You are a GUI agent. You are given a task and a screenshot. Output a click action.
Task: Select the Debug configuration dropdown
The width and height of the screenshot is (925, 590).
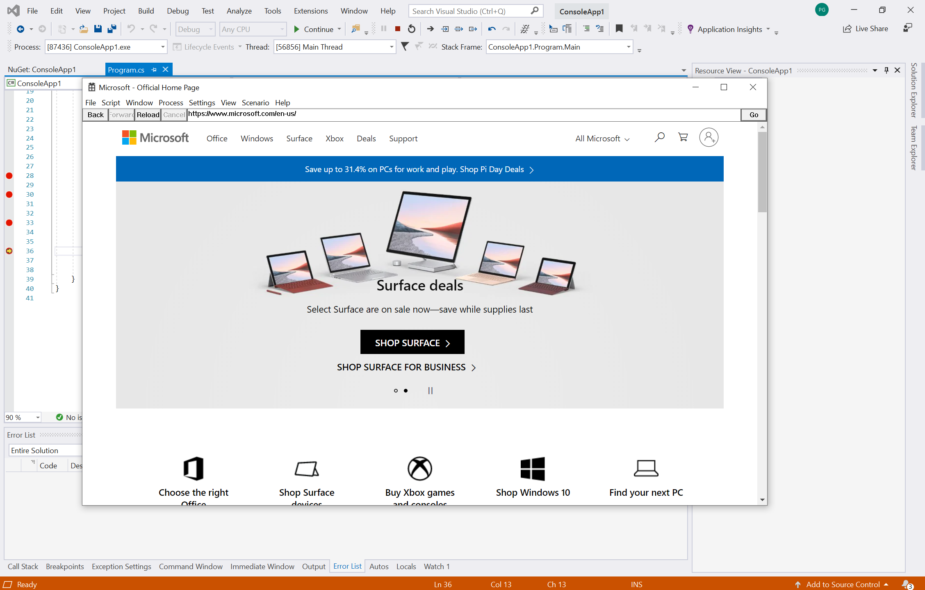195,28
